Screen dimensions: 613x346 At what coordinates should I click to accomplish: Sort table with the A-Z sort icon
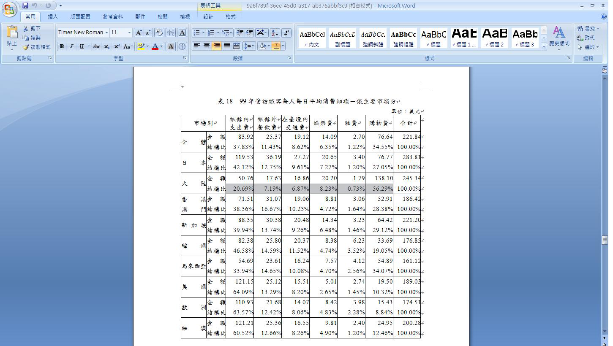pos(275,32)
